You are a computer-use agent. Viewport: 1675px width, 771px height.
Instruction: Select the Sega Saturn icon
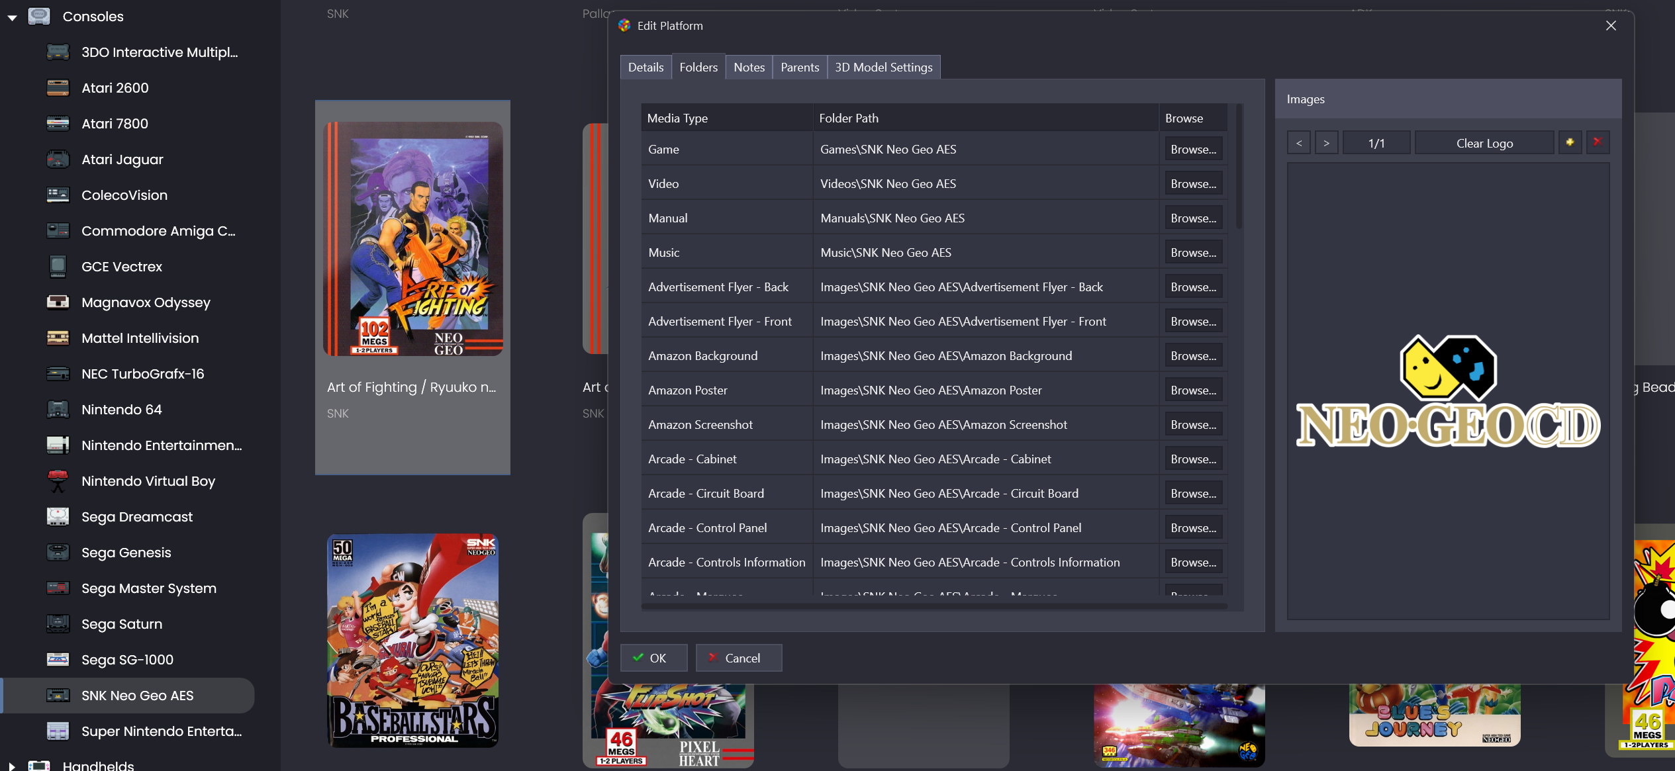click(58, 623)
